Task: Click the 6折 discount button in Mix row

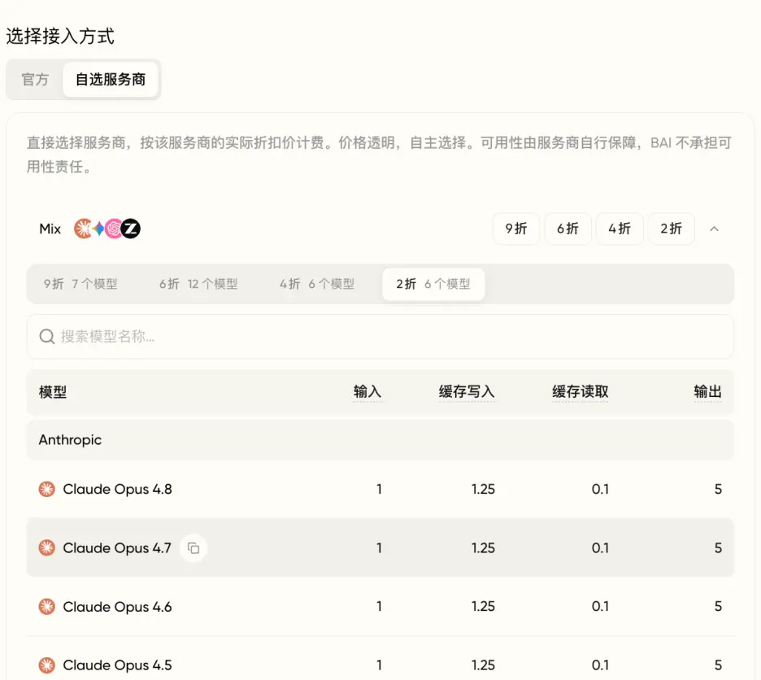Action: [567, 229]
